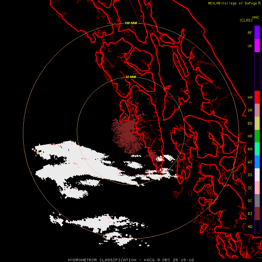Click the GR legend text label
Screen dimensions: 262x262
pos(250,110)
